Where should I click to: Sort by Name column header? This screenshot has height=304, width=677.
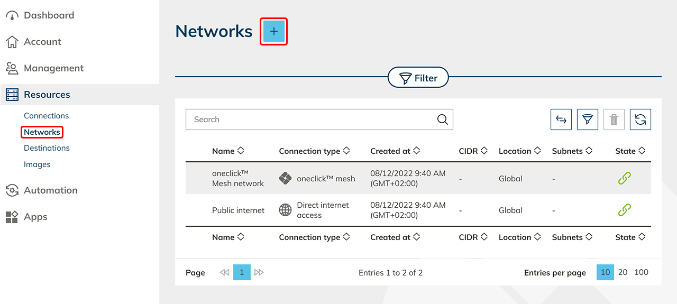point(228,151)
